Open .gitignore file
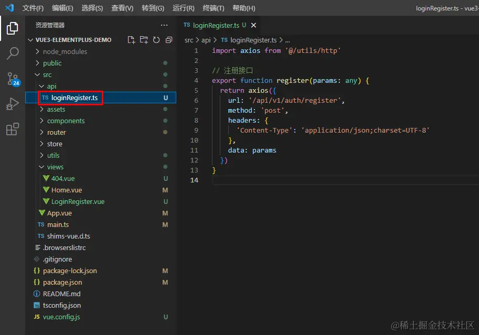 [101, 260]
